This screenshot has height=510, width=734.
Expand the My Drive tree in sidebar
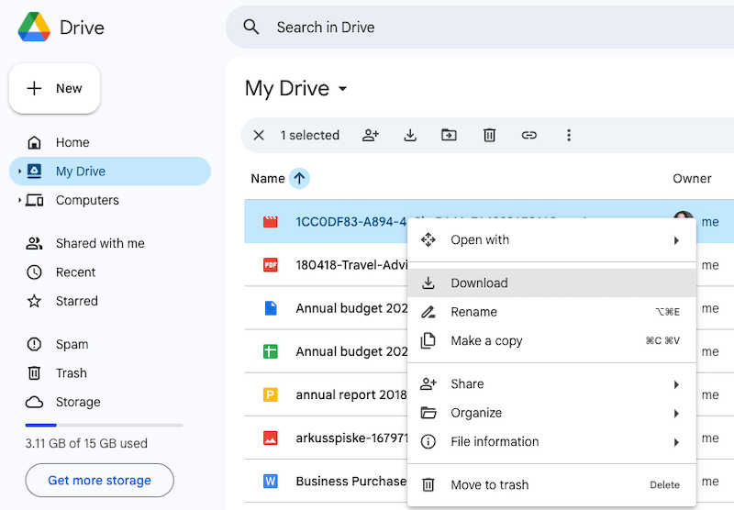19,172
